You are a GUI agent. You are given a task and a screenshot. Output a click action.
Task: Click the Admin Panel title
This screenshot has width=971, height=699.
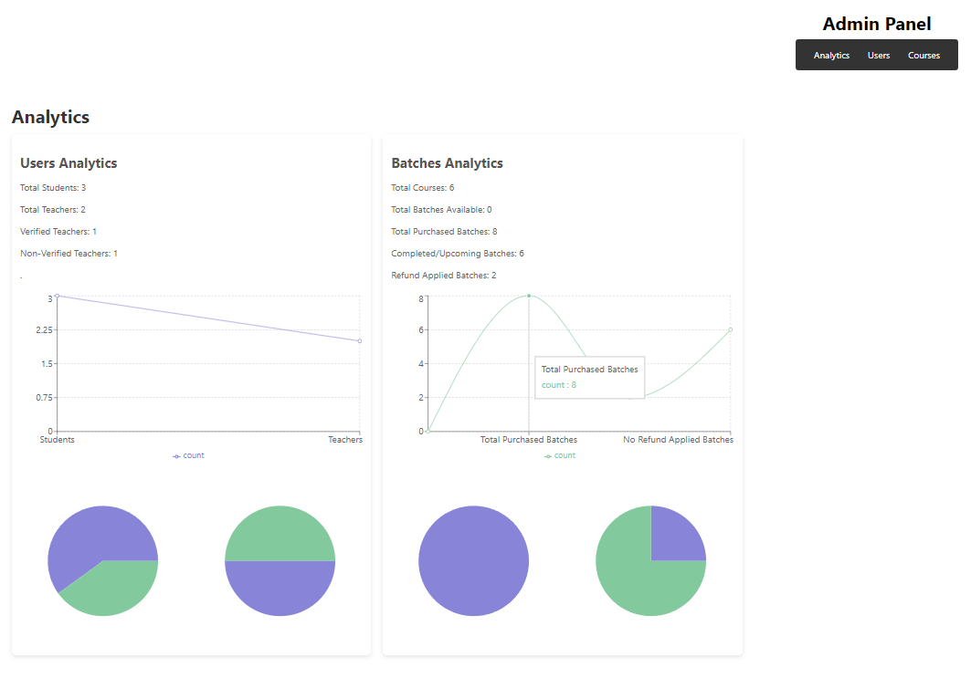coord(876,24)
